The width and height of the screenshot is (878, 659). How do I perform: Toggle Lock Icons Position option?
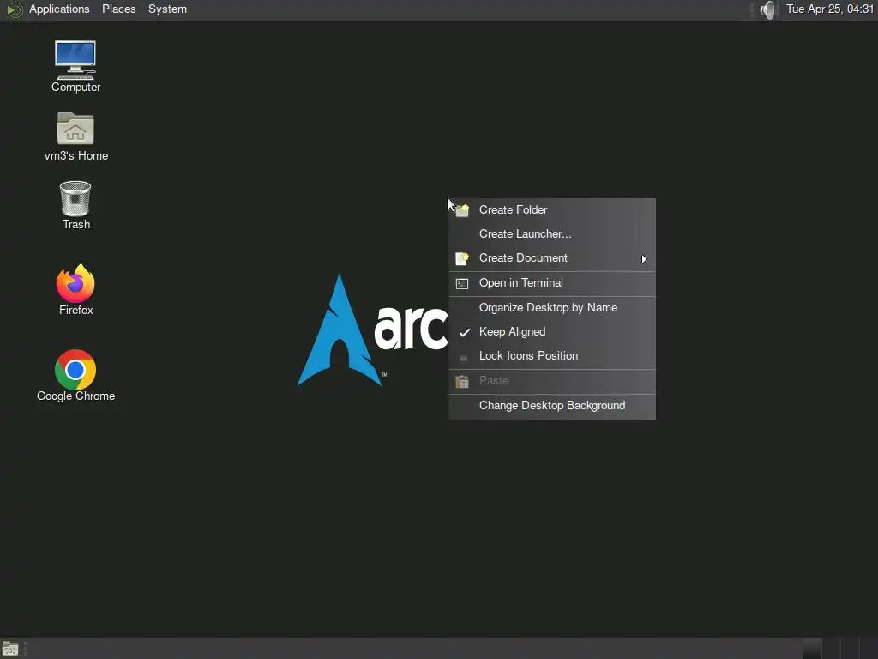pyautogui.click(x=552, y=356)
